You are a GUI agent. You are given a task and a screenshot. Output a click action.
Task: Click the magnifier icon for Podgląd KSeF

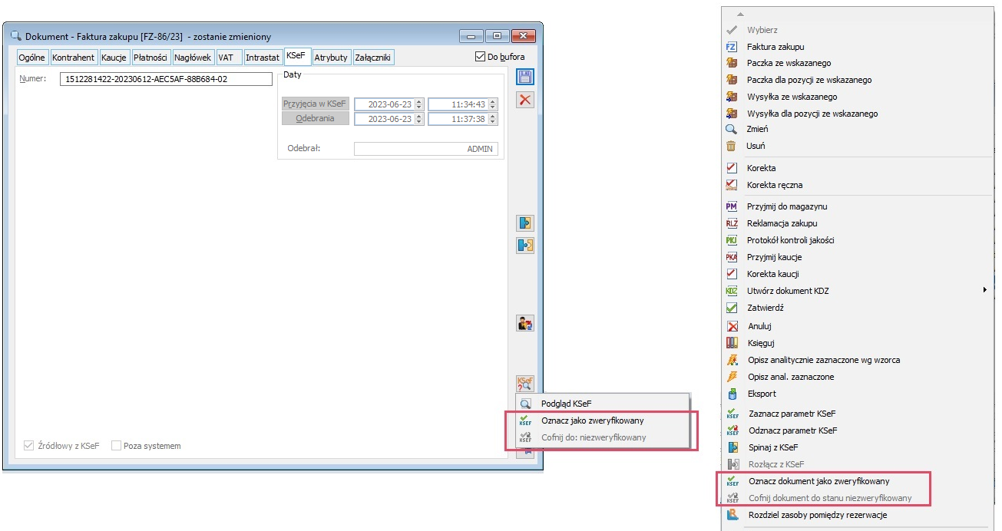pos(525,404)
